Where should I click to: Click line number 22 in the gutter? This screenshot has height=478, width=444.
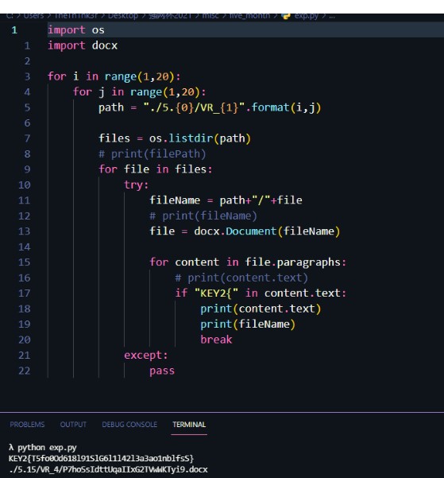tap(25, 371)
